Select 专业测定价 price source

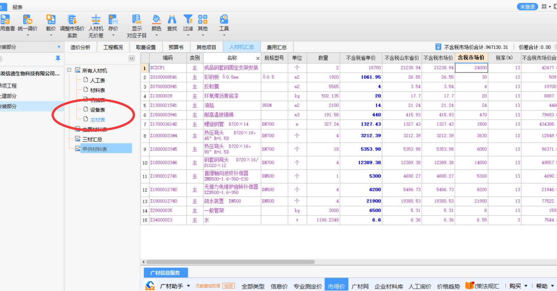tap(308, 286)
